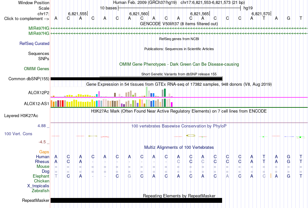Viewport: 308px width, 208px height.
Task: Click 'Short Genetic Variants from dbSNP release 155'
Action: [x=179, y=74]
